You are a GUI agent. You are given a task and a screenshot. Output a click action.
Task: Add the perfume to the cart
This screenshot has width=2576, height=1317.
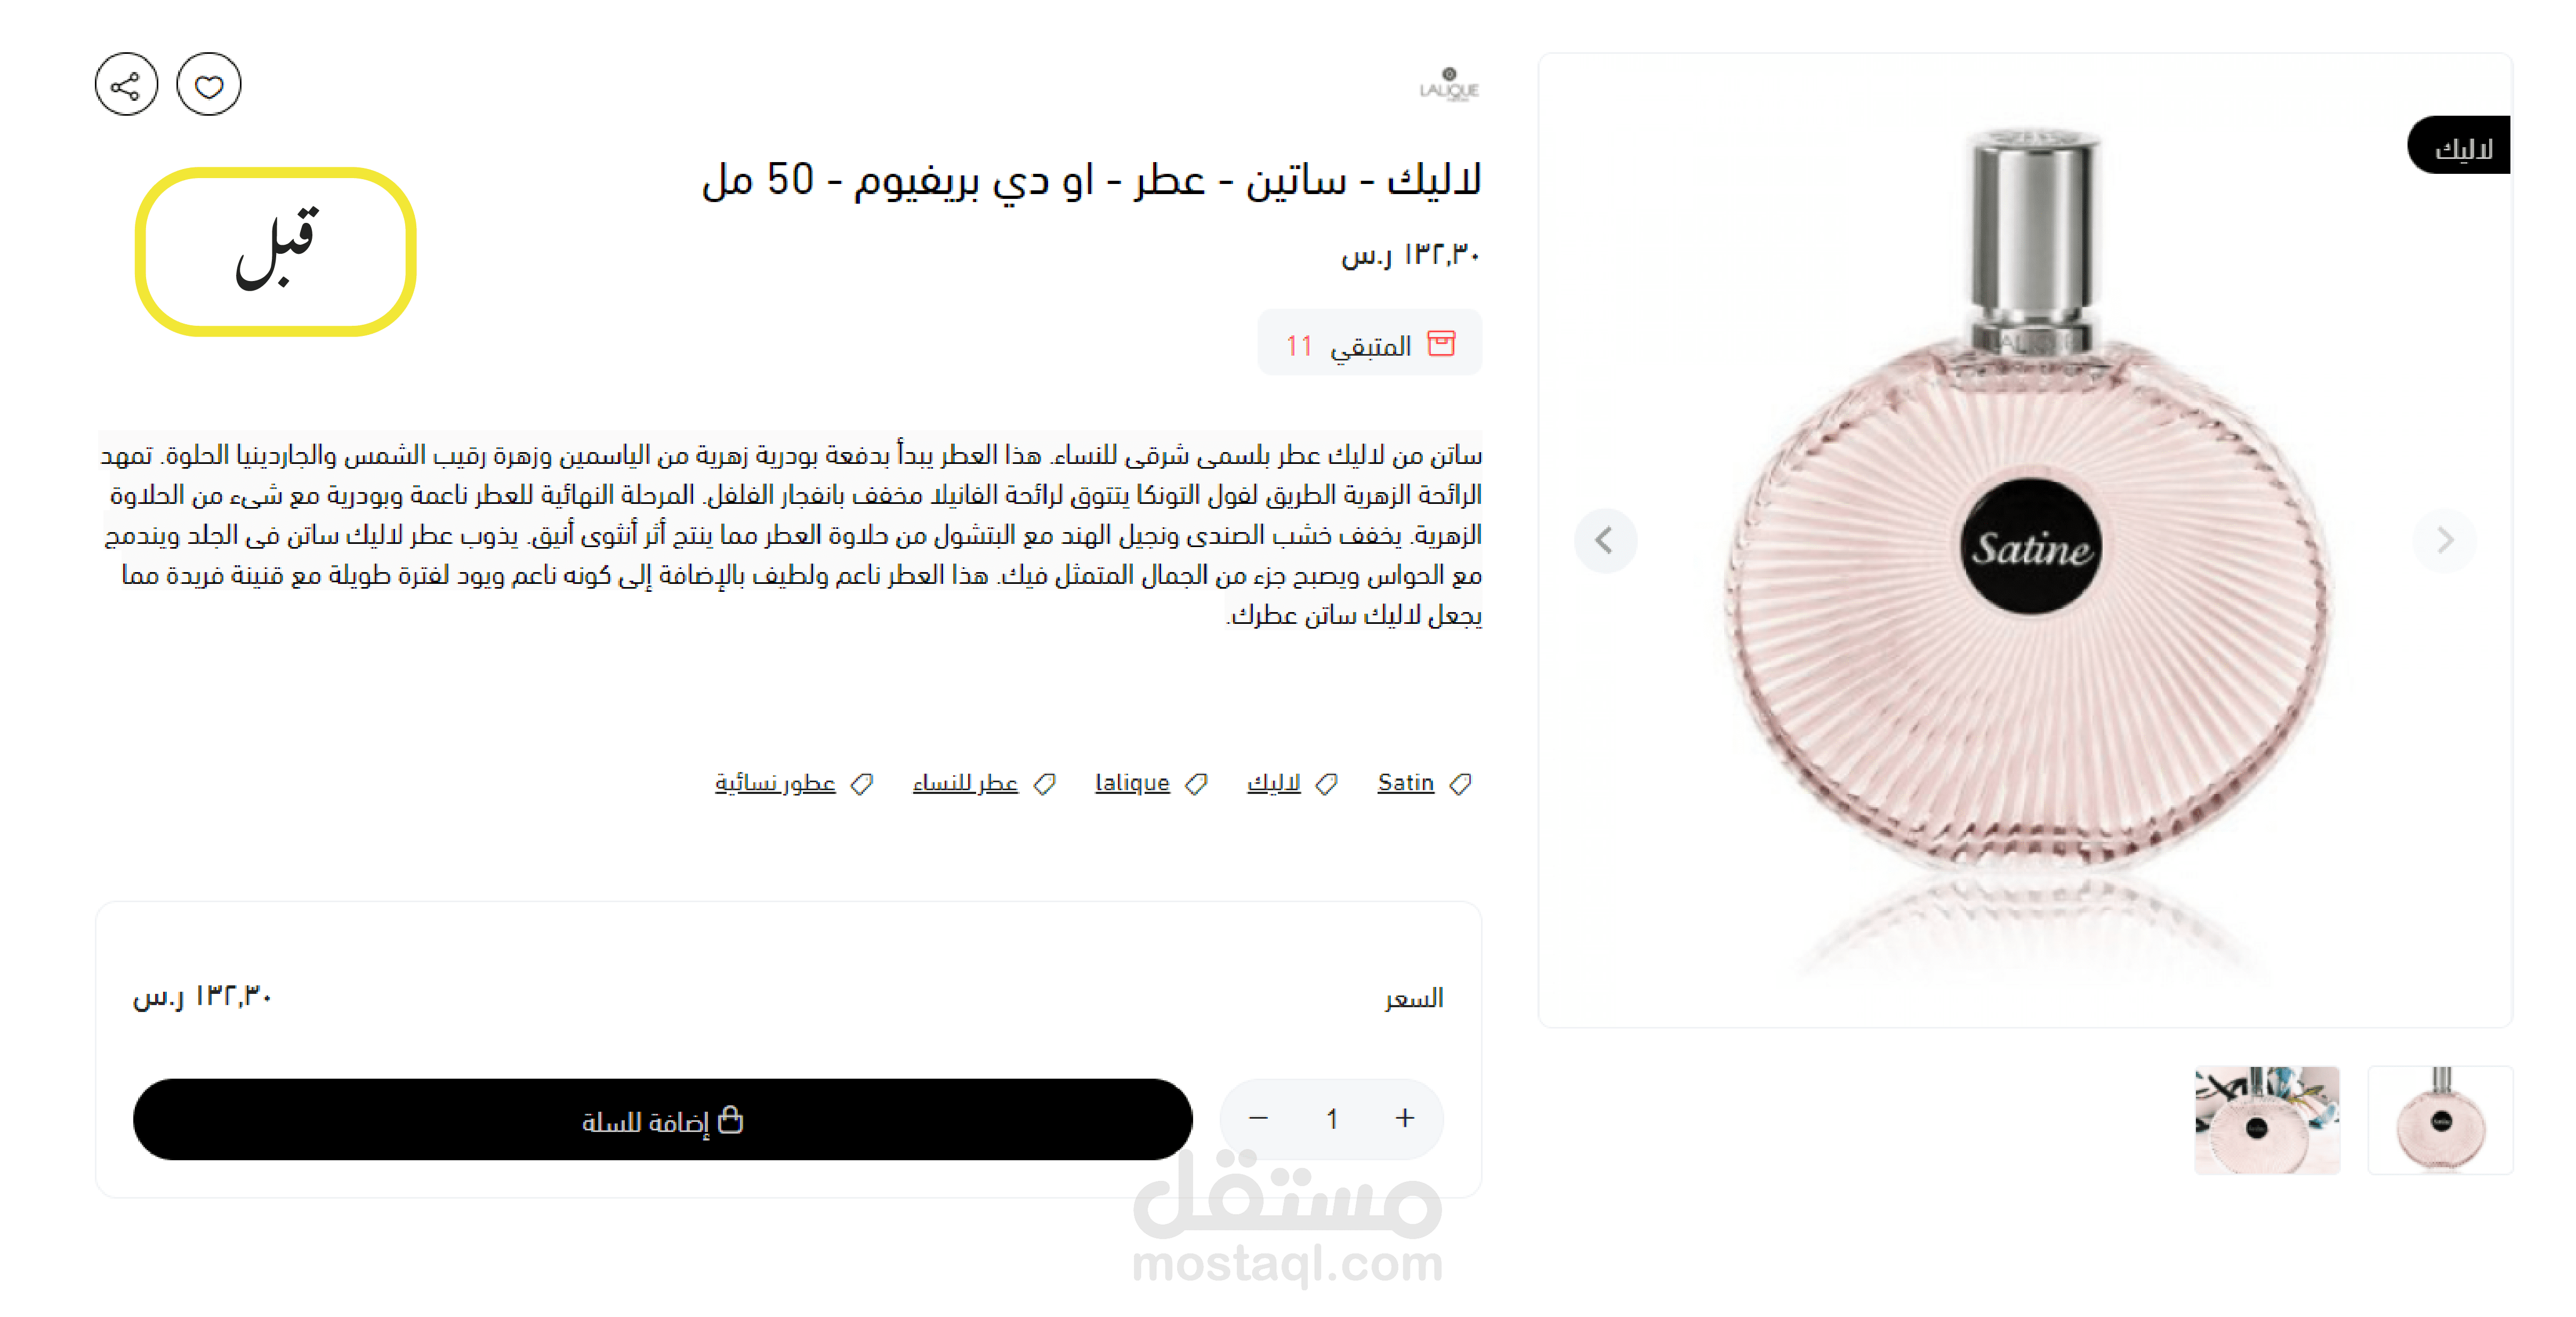(x=662, y=1120)
